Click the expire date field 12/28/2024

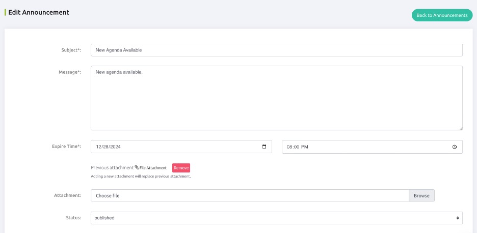tap(181, 147)
